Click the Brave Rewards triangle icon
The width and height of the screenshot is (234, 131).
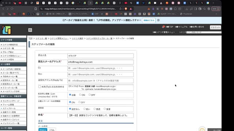pos(131,9)
